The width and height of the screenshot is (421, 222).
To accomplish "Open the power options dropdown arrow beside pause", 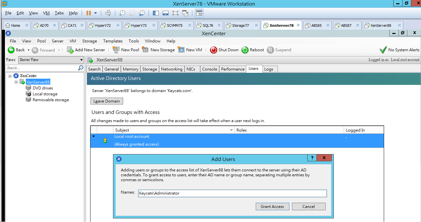I will pos(95,13).
